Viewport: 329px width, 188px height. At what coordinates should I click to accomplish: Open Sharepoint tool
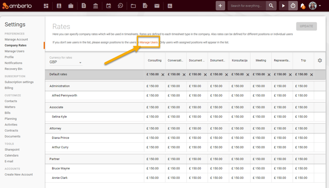(12, 149)
